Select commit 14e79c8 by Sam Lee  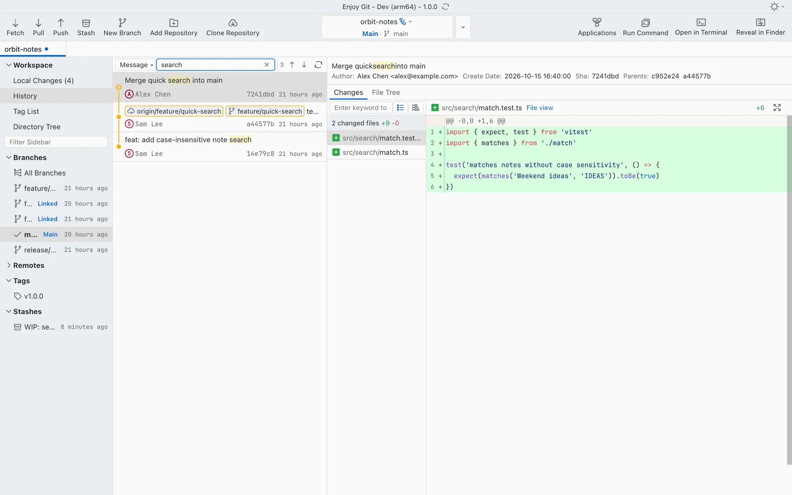220,147
